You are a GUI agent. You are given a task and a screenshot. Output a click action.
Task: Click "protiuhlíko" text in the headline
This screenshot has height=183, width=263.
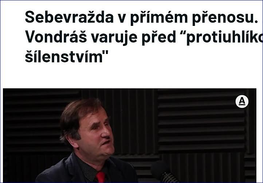(x=225, y=38)
